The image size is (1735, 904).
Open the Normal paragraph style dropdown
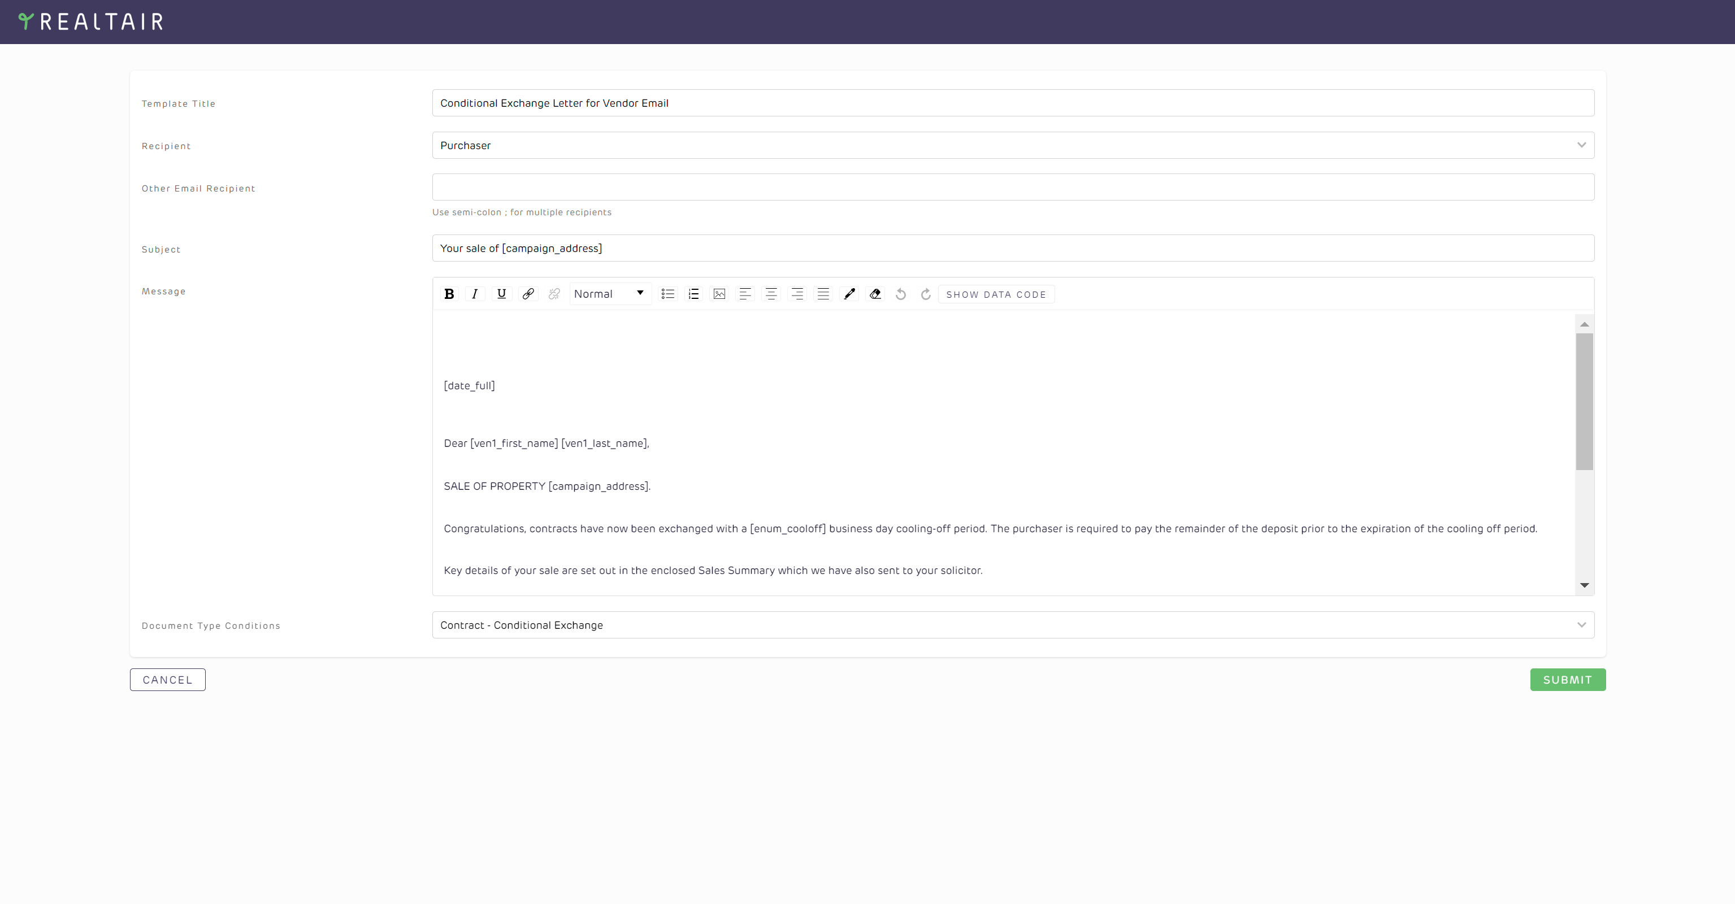tap(610, 293)
